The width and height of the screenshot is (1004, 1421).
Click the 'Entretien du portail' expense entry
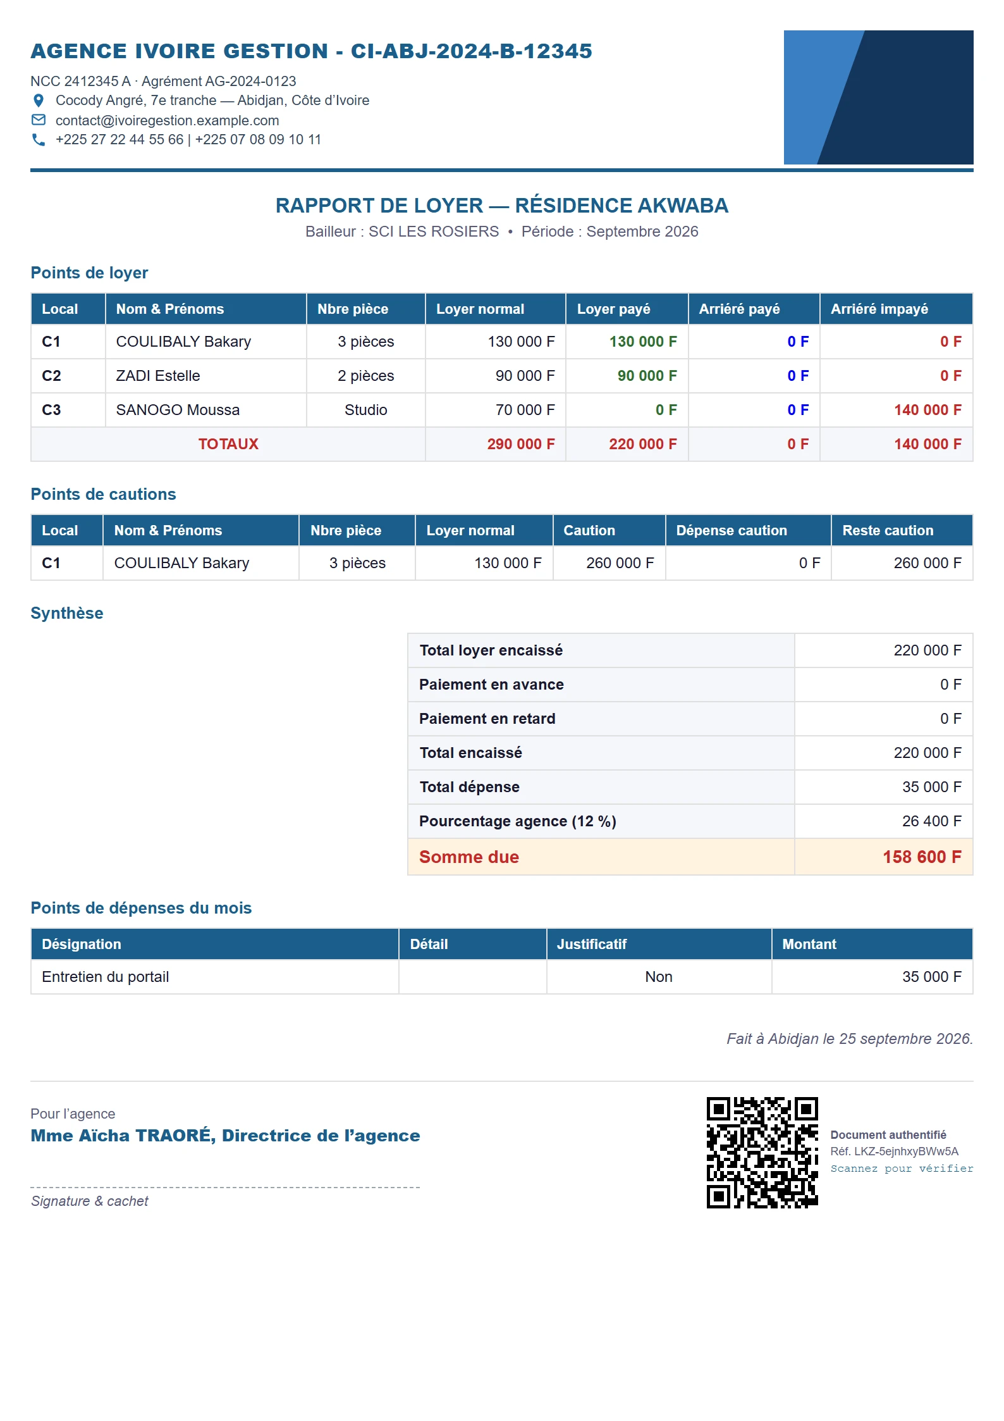click(x=105, y=977)
